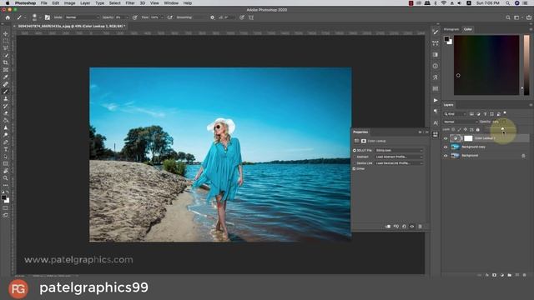Select the Eraser tool
Screen dimensions: 534x300
coord(6,113)
